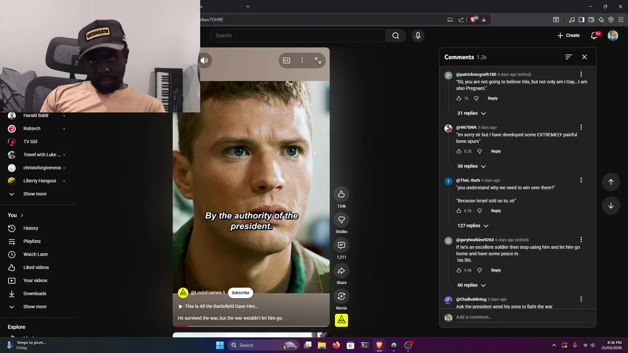Image resolution: width=628 pixels, height=353 pixels.
Task: Open Watch Later in the sidebar
Action: pyautogui.click(x=36, y=254)
